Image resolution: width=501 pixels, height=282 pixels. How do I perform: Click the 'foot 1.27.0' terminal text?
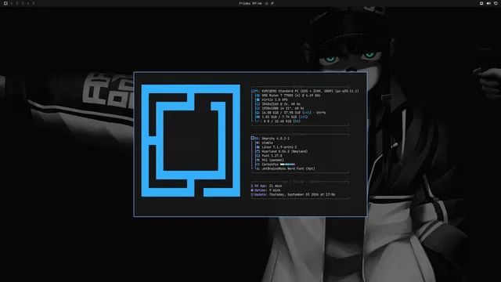272,156
